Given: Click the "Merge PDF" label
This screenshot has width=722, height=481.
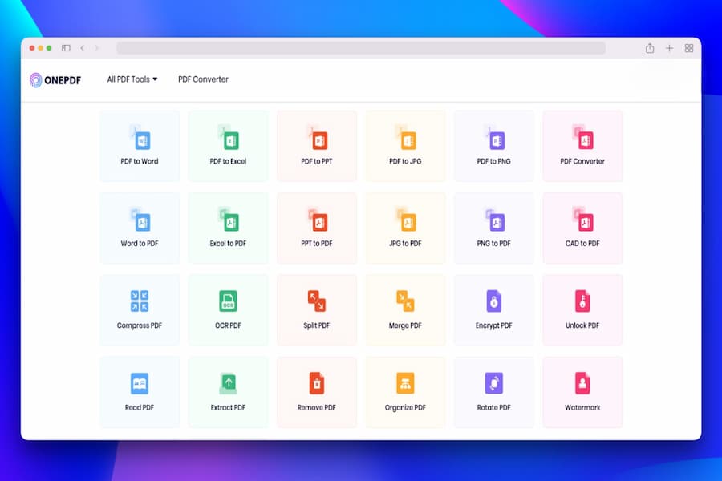Looking at the screenshot, I should (406, 325).
